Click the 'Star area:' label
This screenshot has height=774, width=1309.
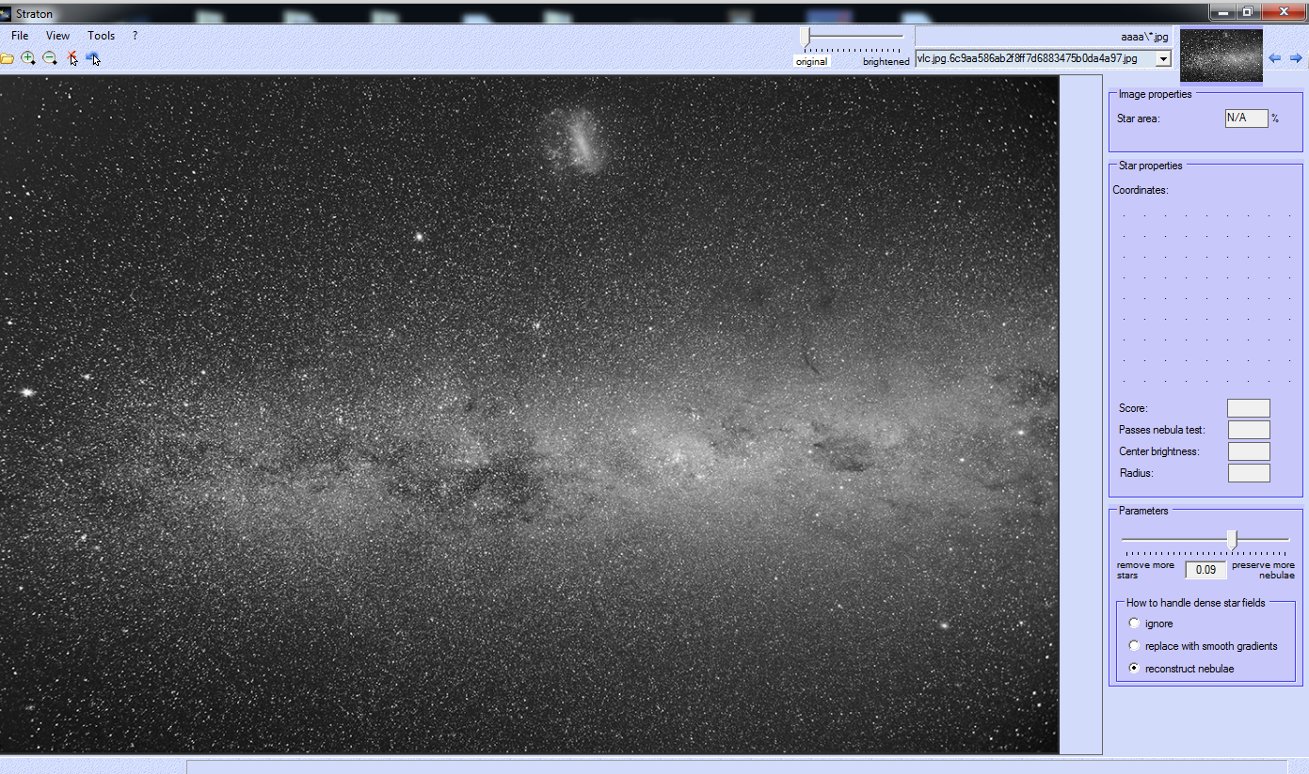(1139, 118)
